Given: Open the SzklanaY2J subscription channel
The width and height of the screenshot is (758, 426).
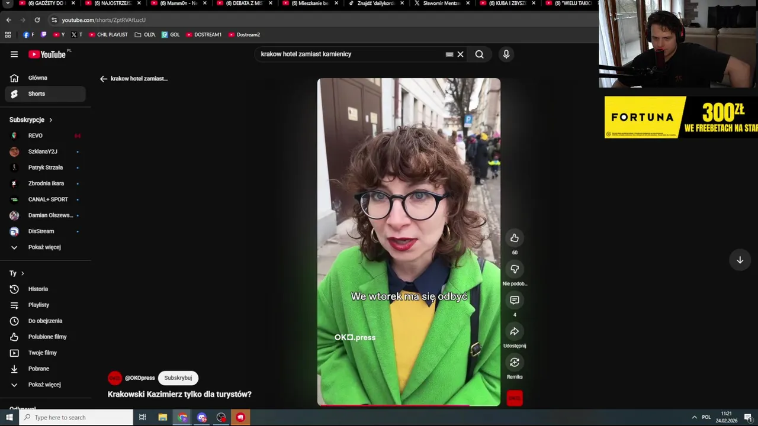Looking at the screenshot, I should coord(45,151).
